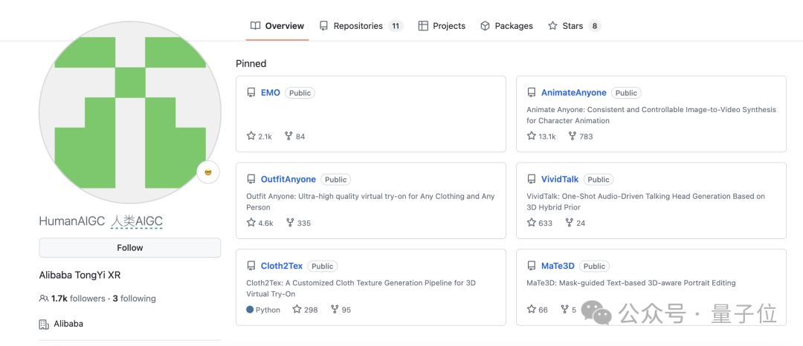
Task: Go to the Packages tab
Action: coord(506,26)
